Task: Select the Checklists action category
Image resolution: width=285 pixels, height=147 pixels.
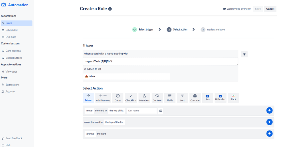Action: (x=131, y=98)
